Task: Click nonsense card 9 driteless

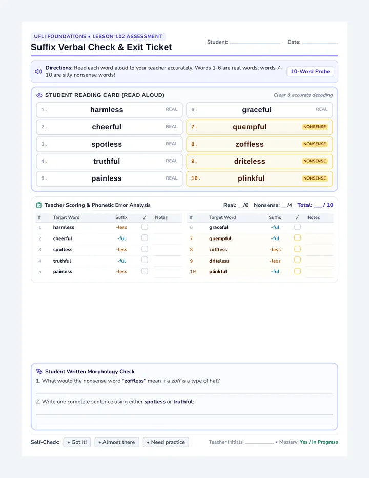Action: click(259, 161)
